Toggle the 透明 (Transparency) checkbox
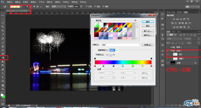201x108 pixels. [x=103, y=7]
